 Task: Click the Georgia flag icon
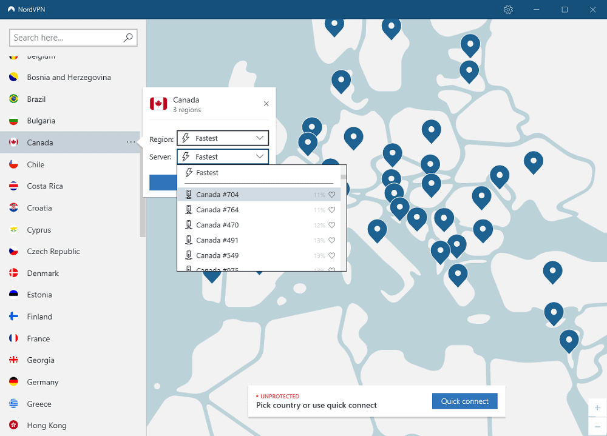tap(13, 360)
